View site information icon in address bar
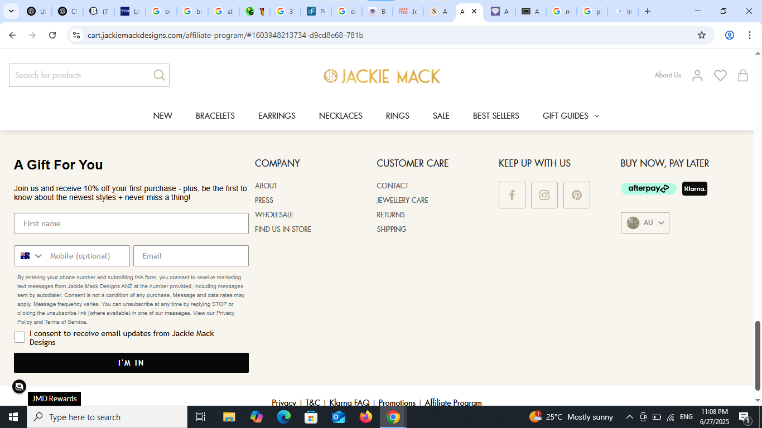762x428 pixels. [76, 35]
